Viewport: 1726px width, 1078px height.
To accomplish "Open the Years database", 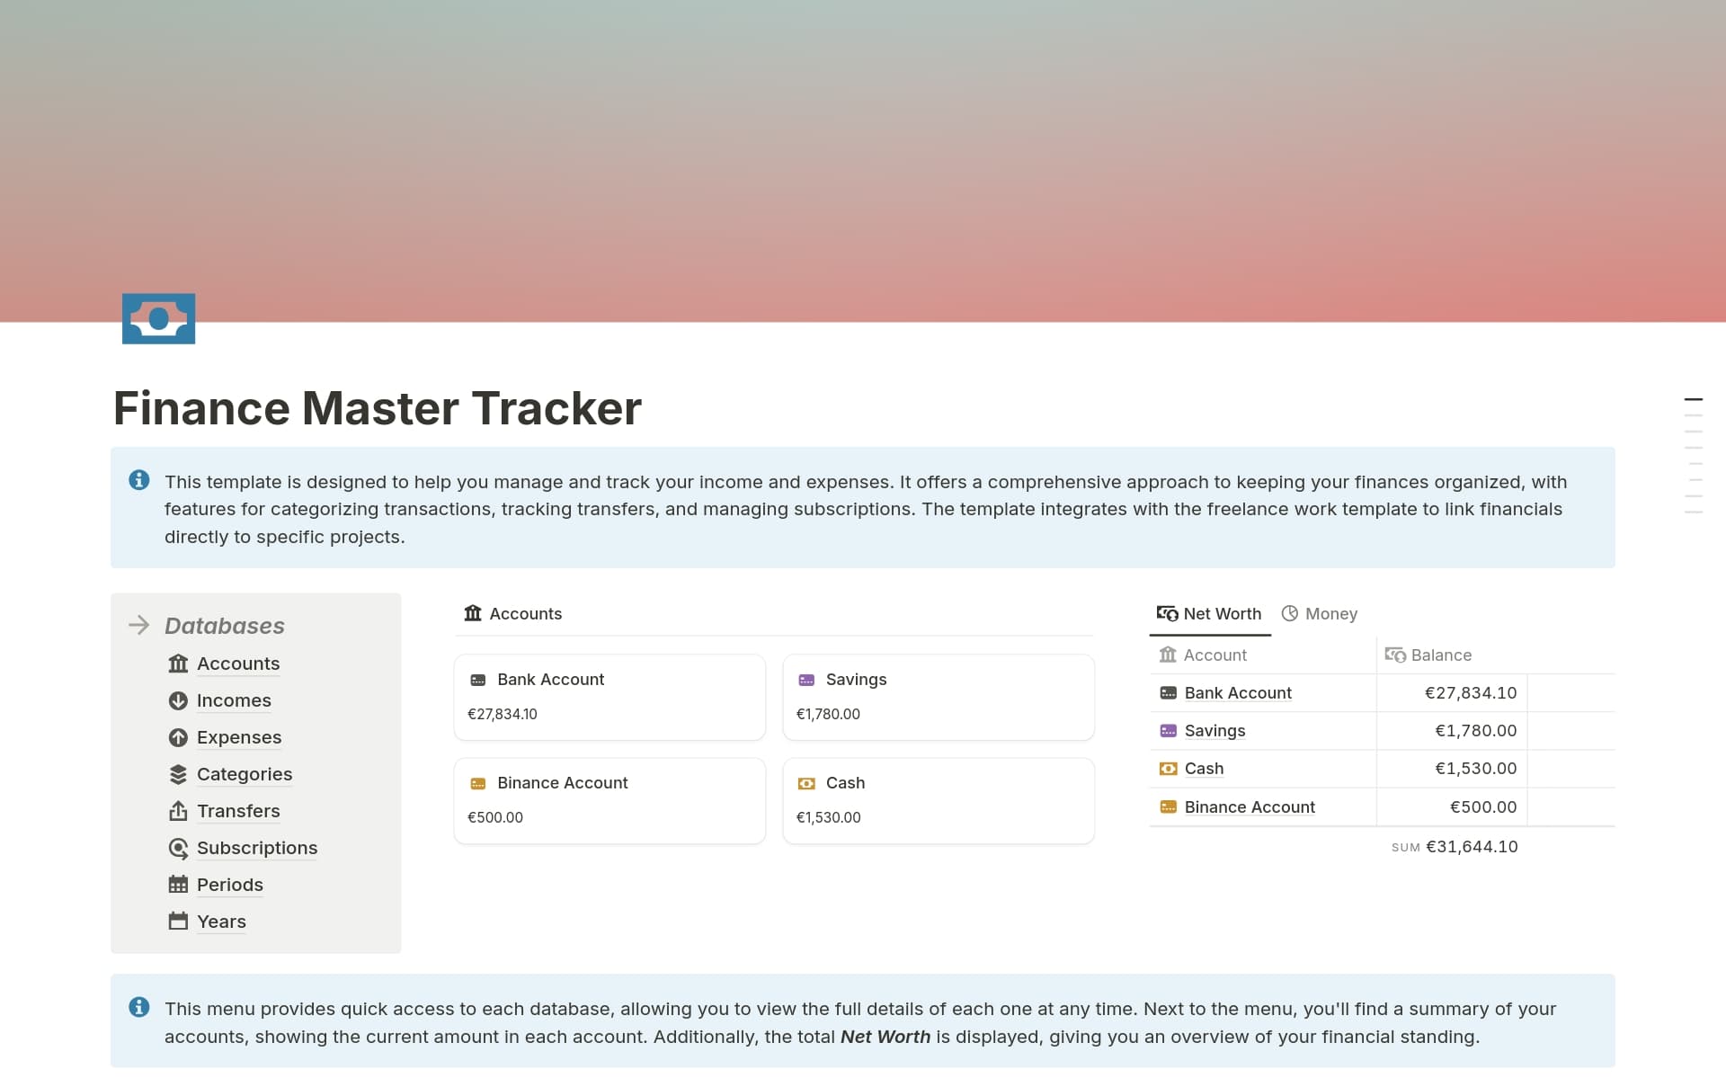I will (x=221, y=922).
